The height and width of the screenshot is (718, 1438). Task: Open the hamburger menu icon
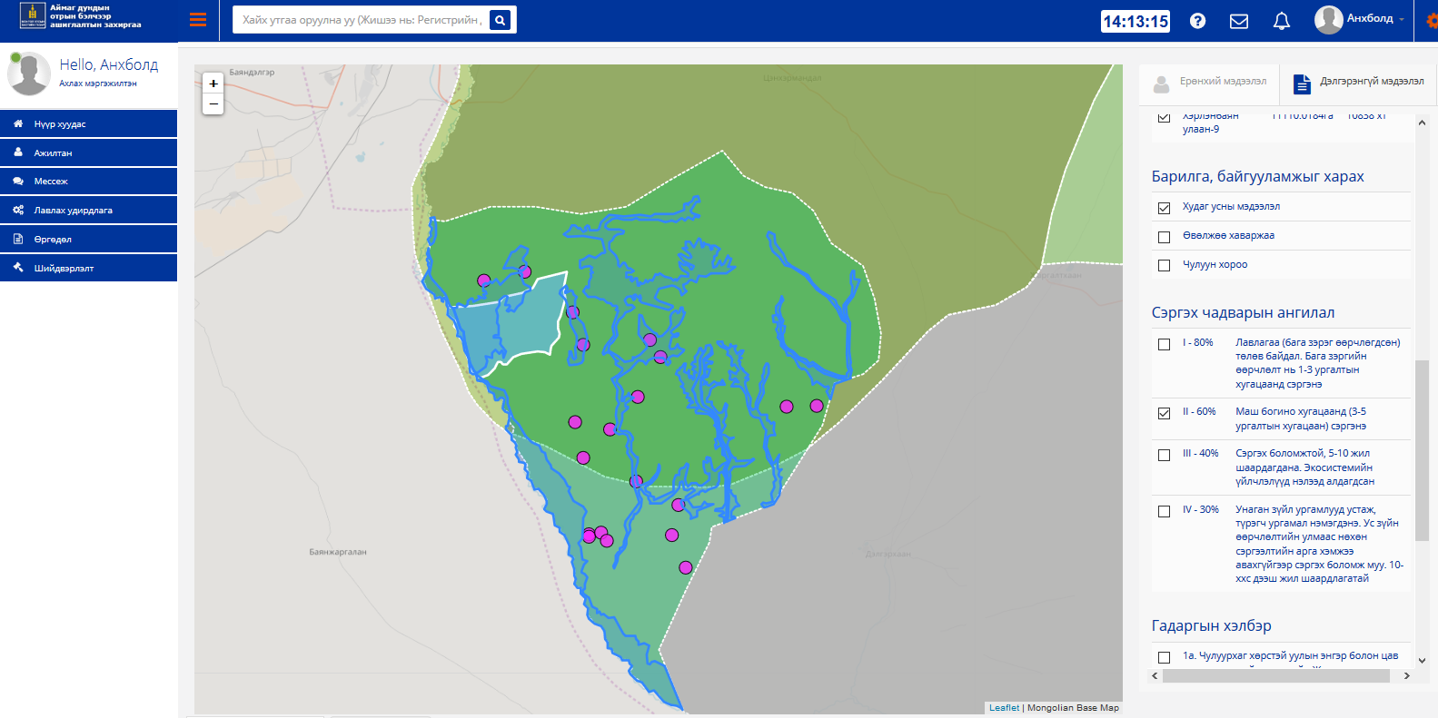point(198,20)
